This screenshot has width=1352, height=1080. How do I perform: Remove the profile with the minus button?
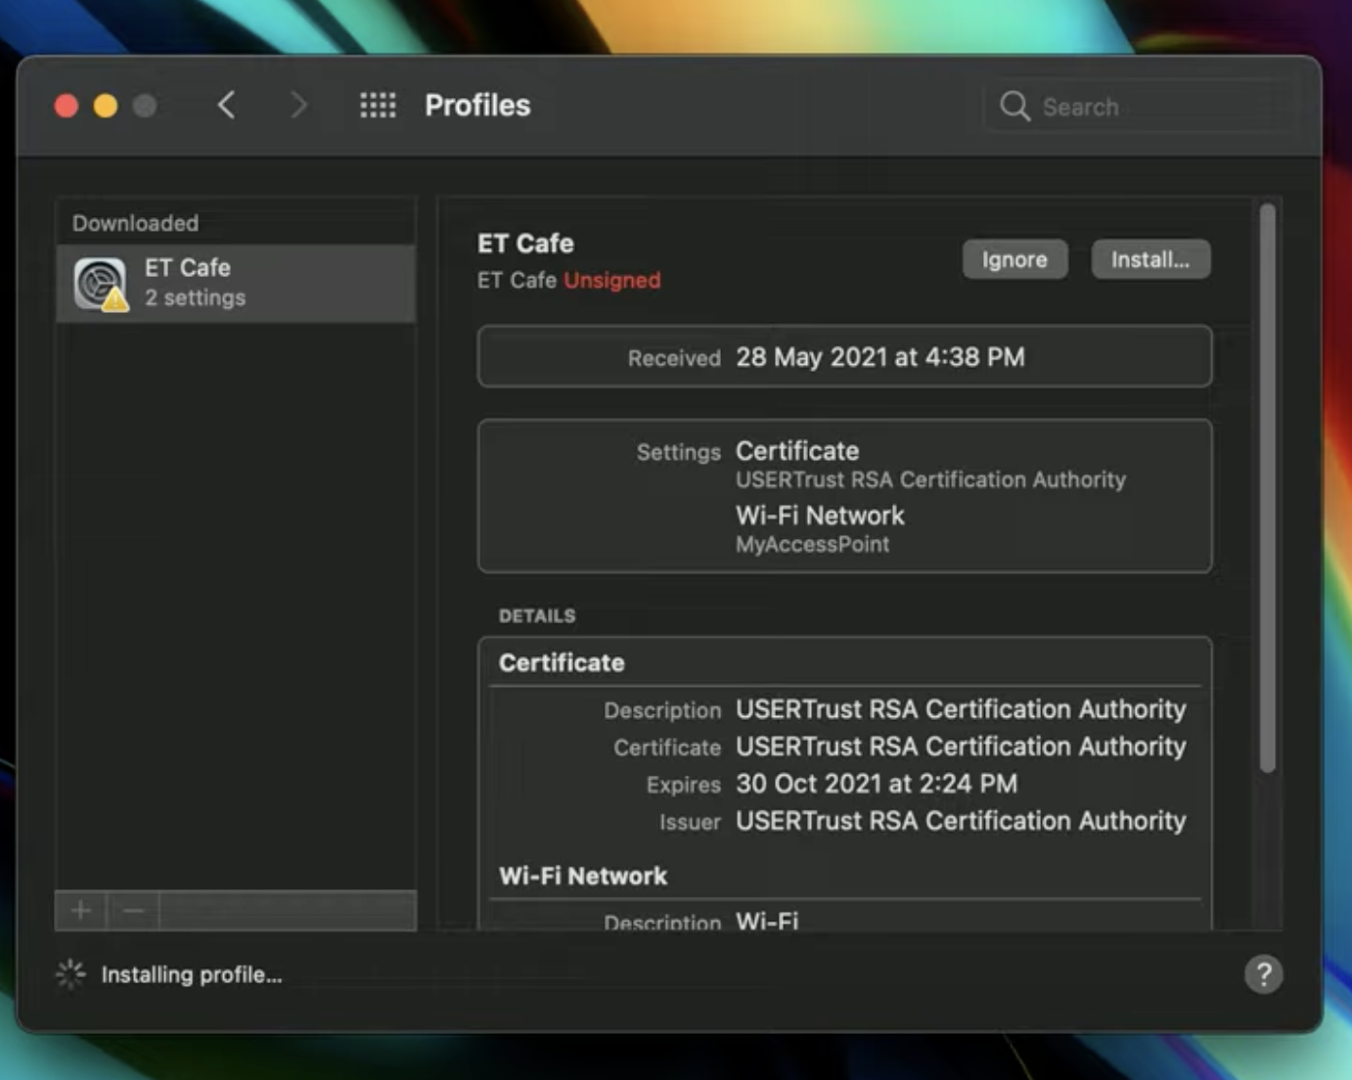[134, 911]
